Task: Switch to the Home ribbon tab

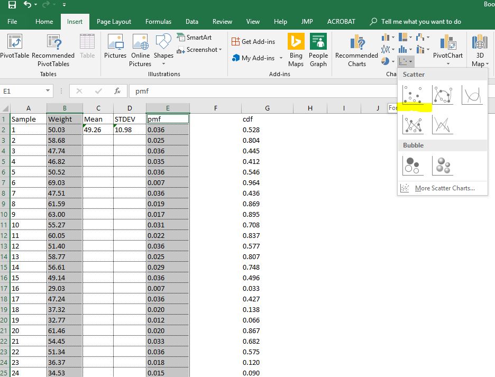Action: (44, 22)
